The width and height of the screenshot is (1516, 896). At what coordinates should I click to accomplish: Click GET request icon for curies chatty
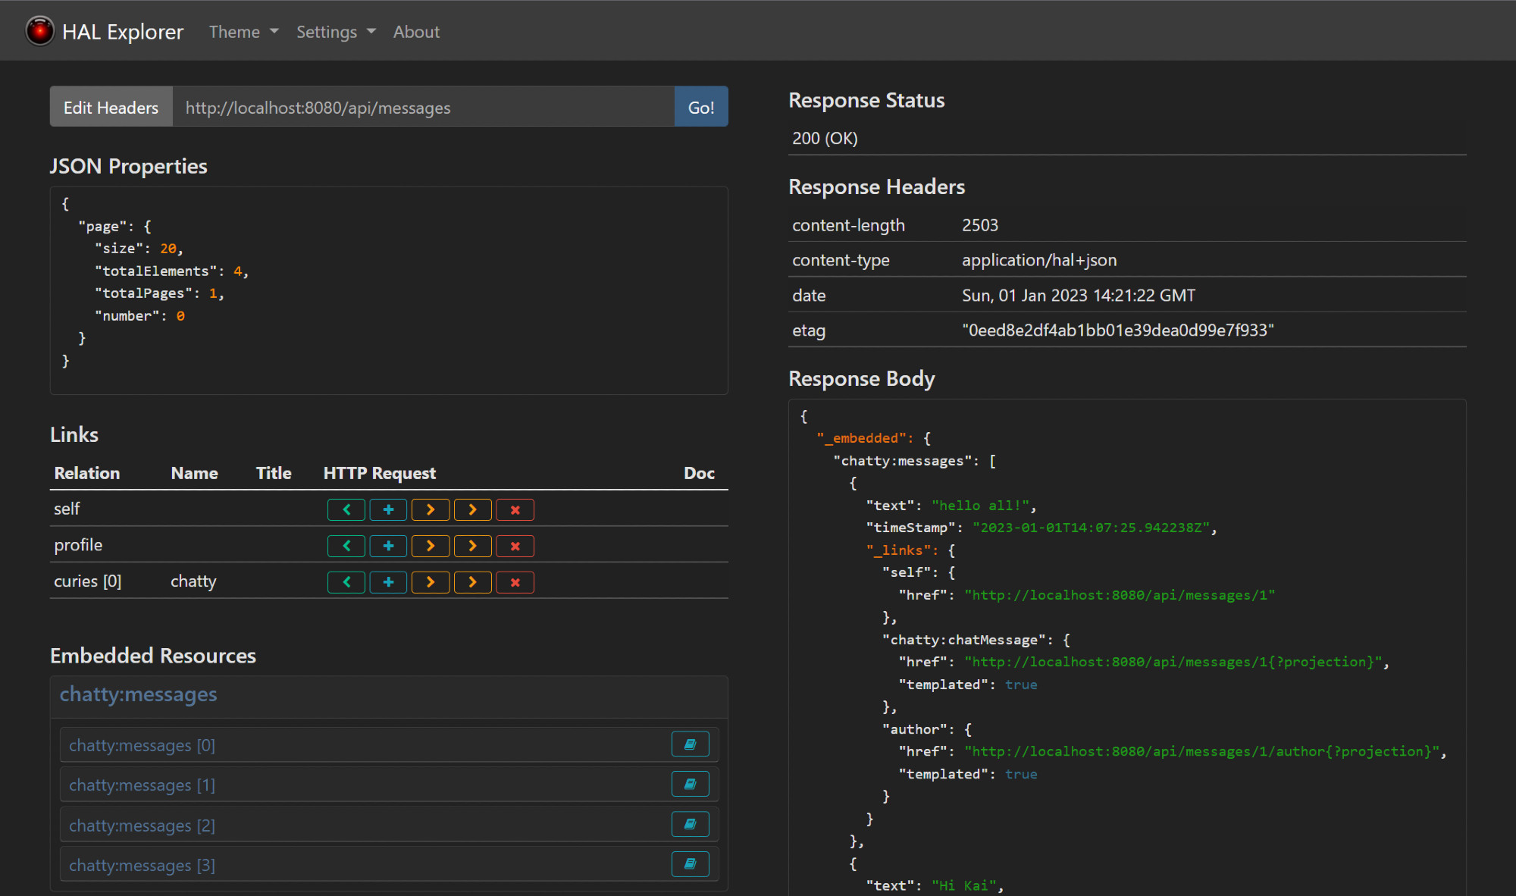[346, 582]
